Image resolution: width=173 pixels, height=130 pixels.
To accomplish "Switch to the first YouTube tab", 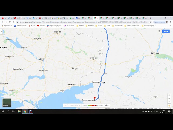I will coord(4,18).
